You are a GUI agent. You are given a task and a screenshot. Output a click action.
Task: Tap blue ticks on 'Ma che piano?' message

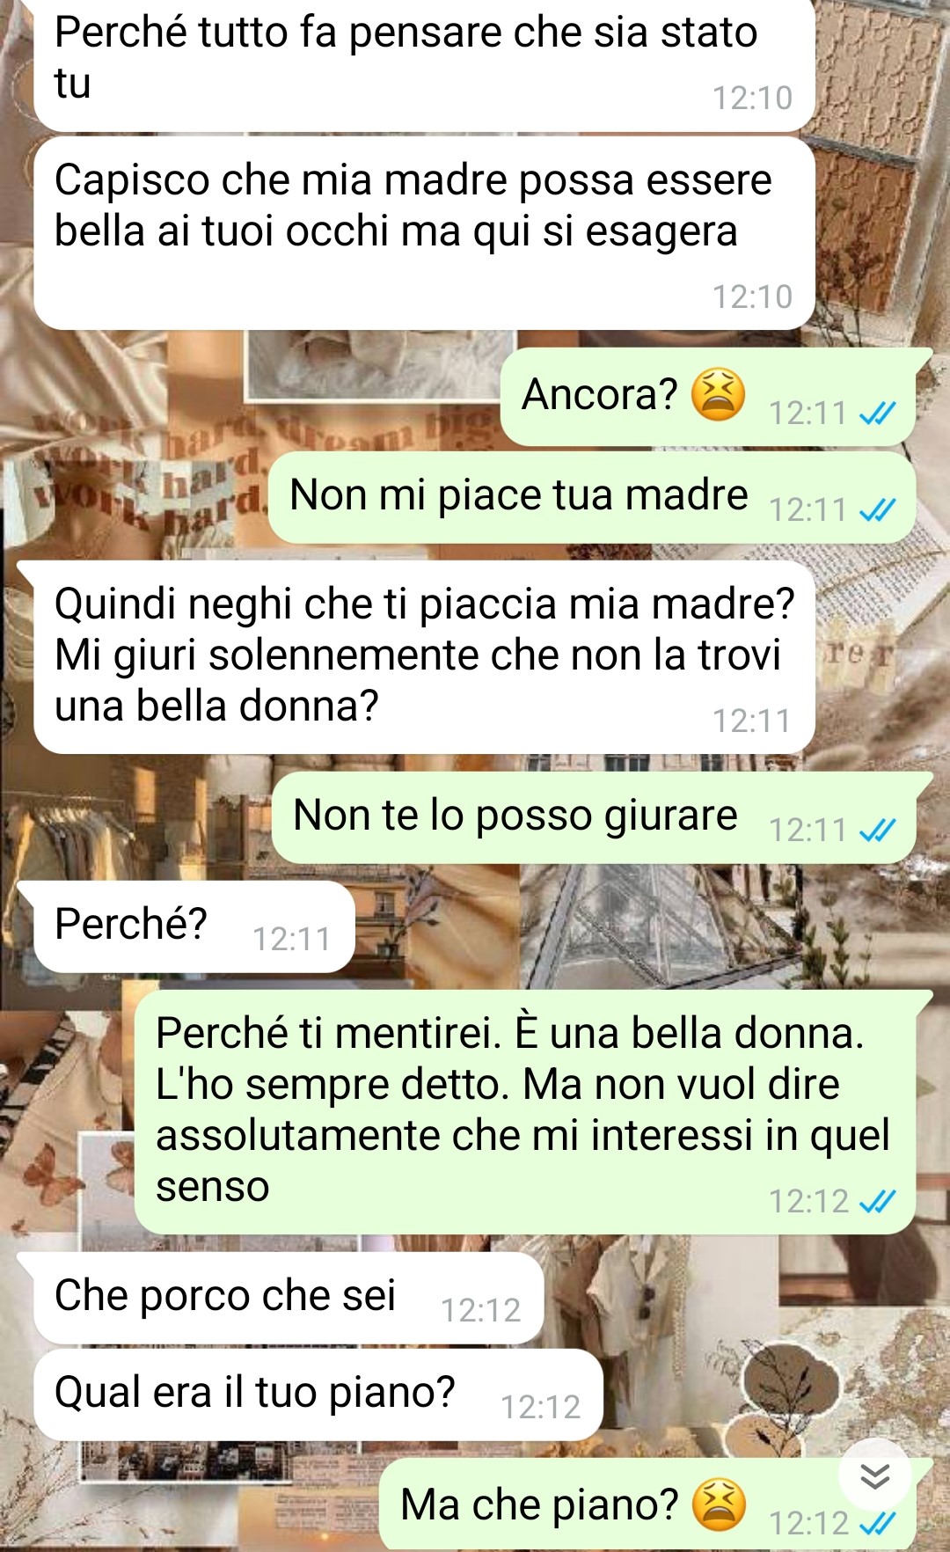[877, 1523]
